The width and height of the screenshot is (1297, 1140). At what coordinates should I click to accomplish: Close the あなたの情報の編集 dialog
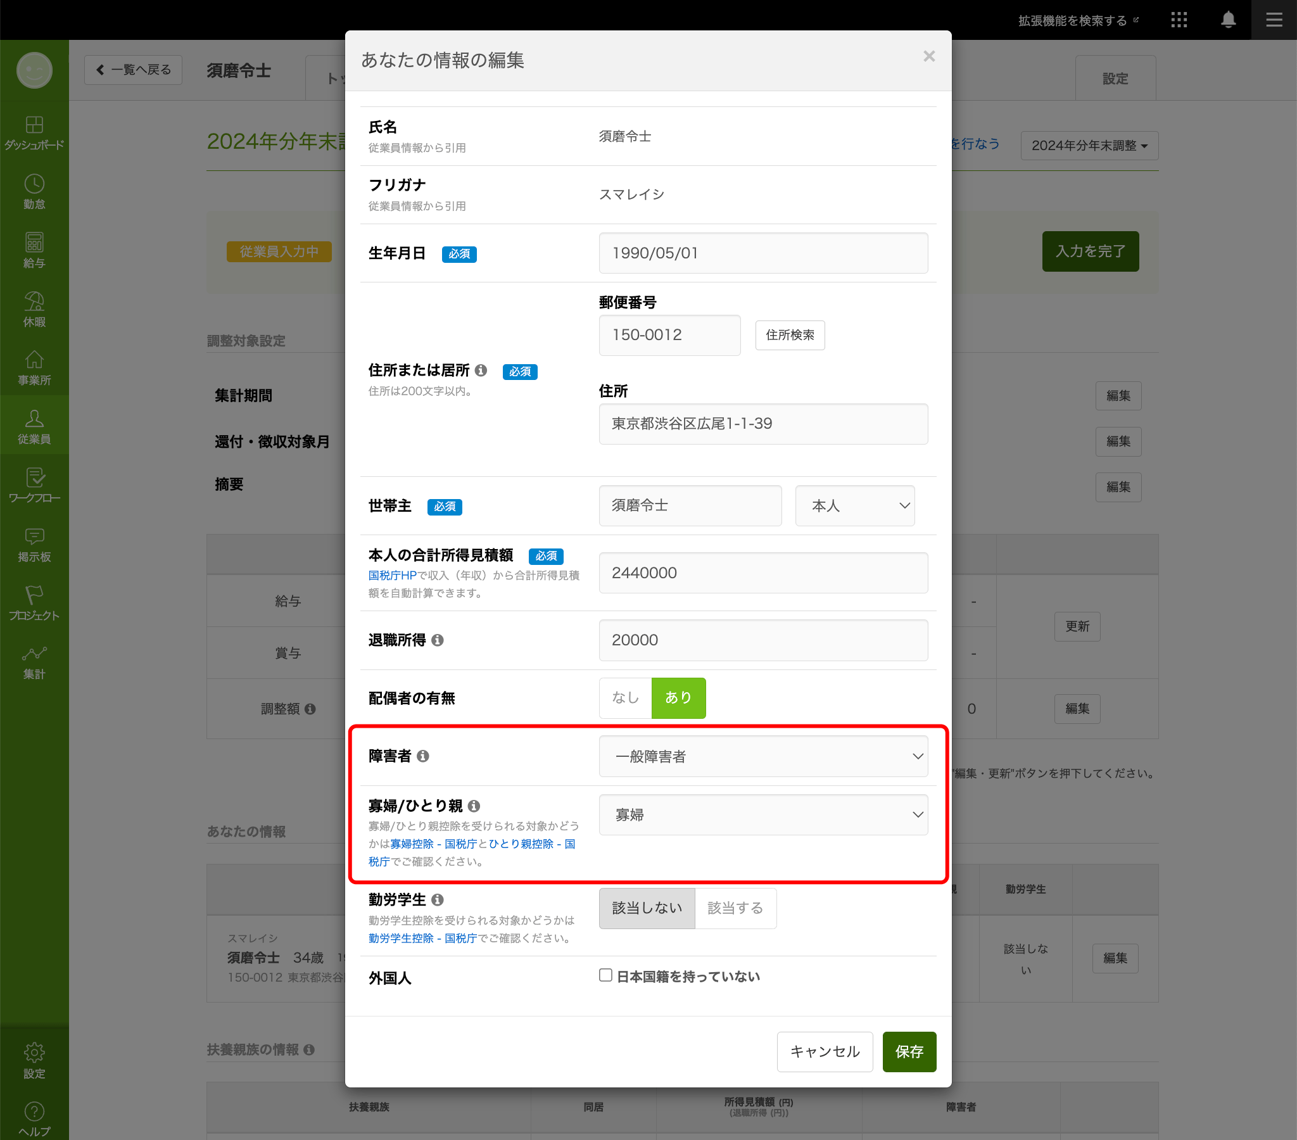929,56
